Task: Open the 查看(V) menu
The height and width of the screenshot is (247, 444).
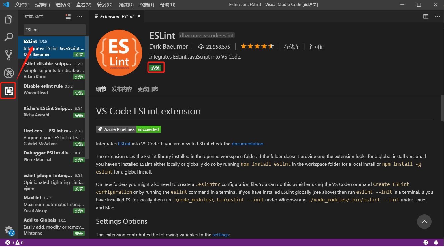Action: (x=84, y=5)
